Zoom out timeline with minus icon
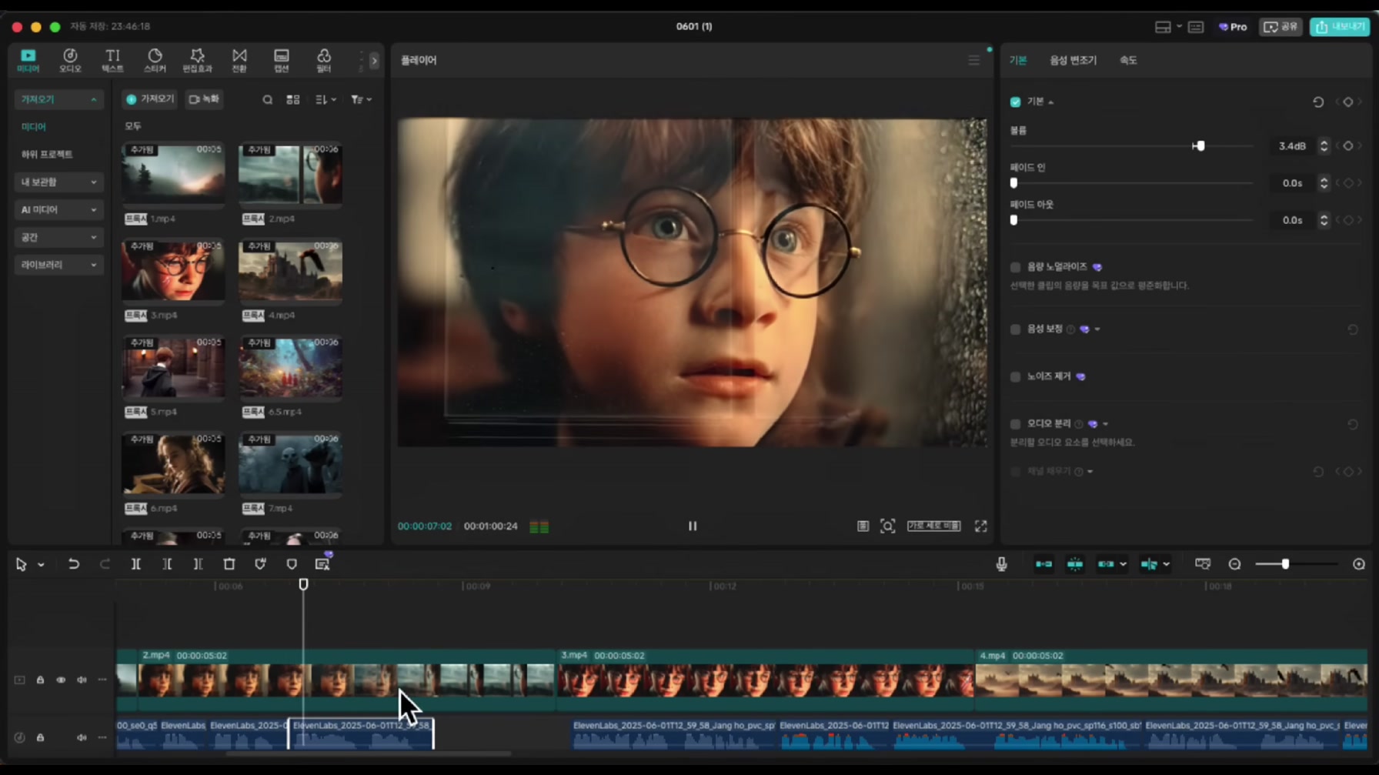Viewport: 1379px width, 775px height. [1235, 564]
